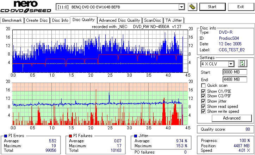Click the Quality score value 88
Viewport: 255px width, 155px height.
248,129
